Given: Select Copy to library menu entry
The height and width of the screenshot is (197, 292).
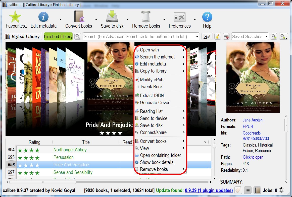Looking at the screenshot, I should [x=160, y=71].
